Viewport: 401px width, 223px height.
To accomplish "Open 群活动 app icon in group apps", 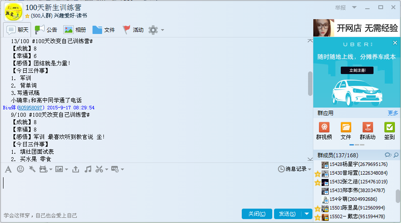I will click(367, 131).
